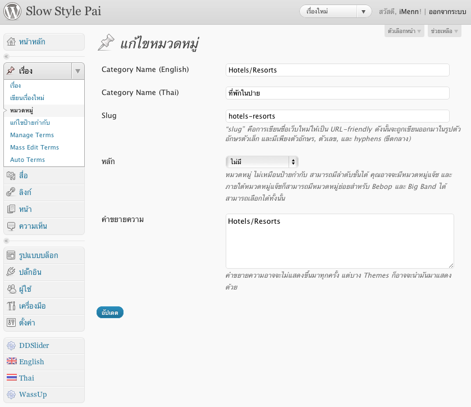Click the users icon beside ผู้ใช้
This screenshot has width=471, height=407.
tap(11, 289)
